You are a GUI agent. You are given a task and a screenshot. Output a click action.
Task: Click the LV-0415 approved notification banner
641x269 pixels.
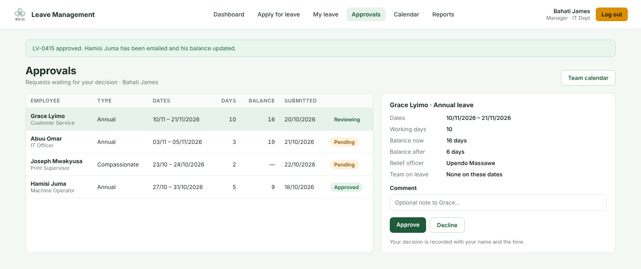click(x=320, y=48)
